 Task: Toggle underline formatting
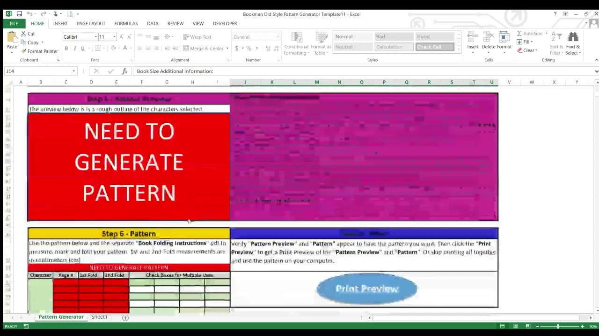[83, 49]
